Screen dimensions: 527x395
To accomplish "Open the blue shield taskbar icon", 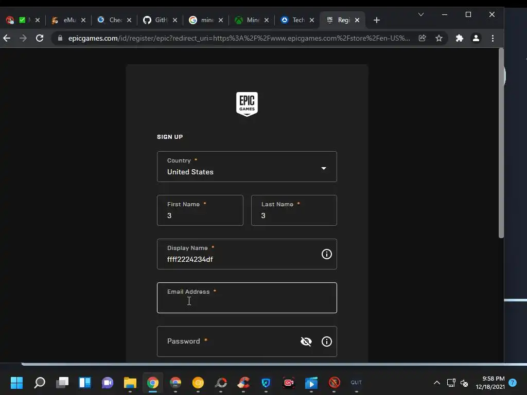I will coord(266,382).
